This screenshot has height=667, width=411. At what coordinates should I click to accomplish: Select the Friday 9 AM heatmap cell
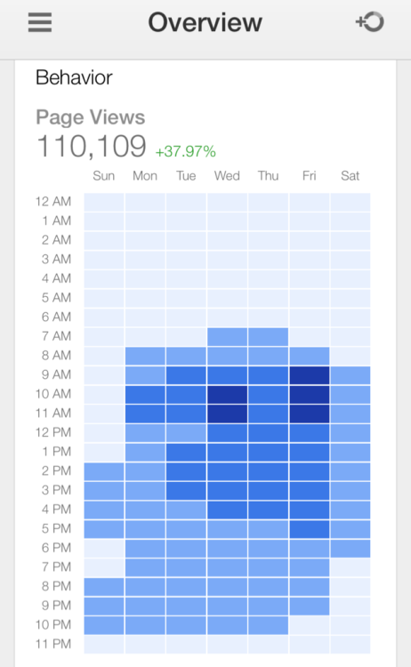(310, 375)
